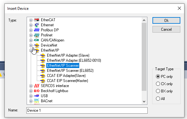Click the Beckhoff Lightbus II/O icon
Viewport: 187px width, 119px height.
coord(37,91)
